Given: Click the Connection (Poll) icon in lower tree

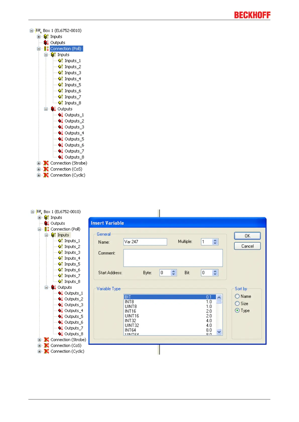Looking at the screenshot, I should [47, 229].
